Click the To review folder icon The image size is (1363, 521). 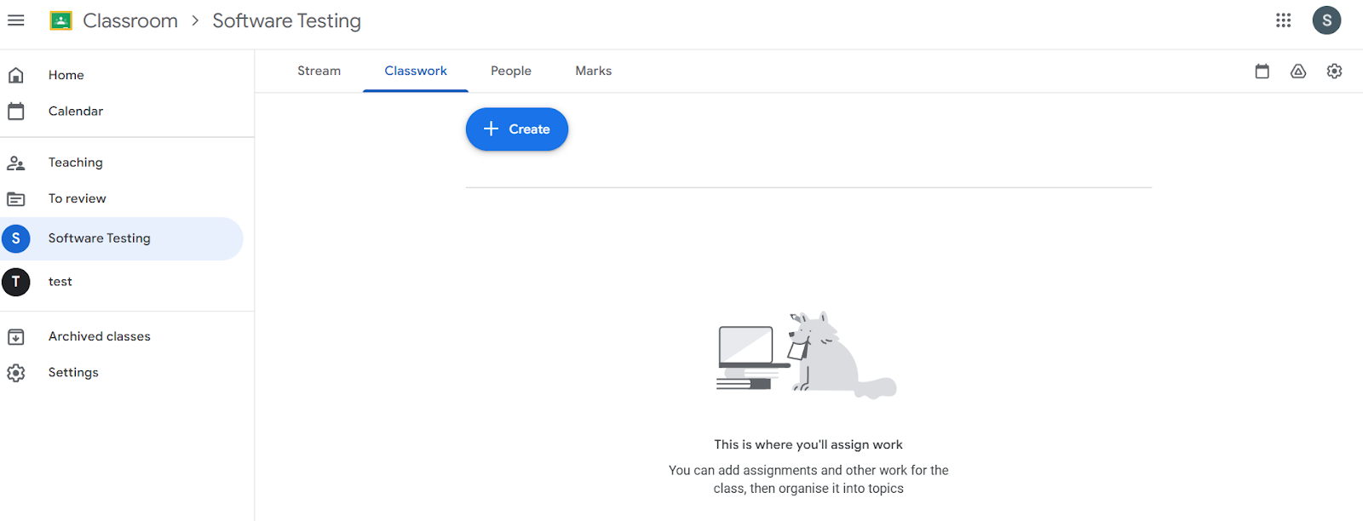coord(16,198)
